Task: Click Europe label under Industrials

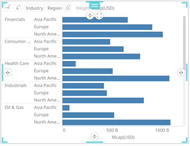Action: 41,93
